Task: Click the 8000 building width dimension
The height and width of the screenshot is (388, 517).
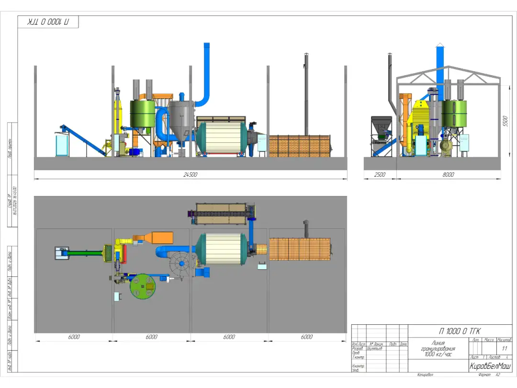Action: click(448, 175)
